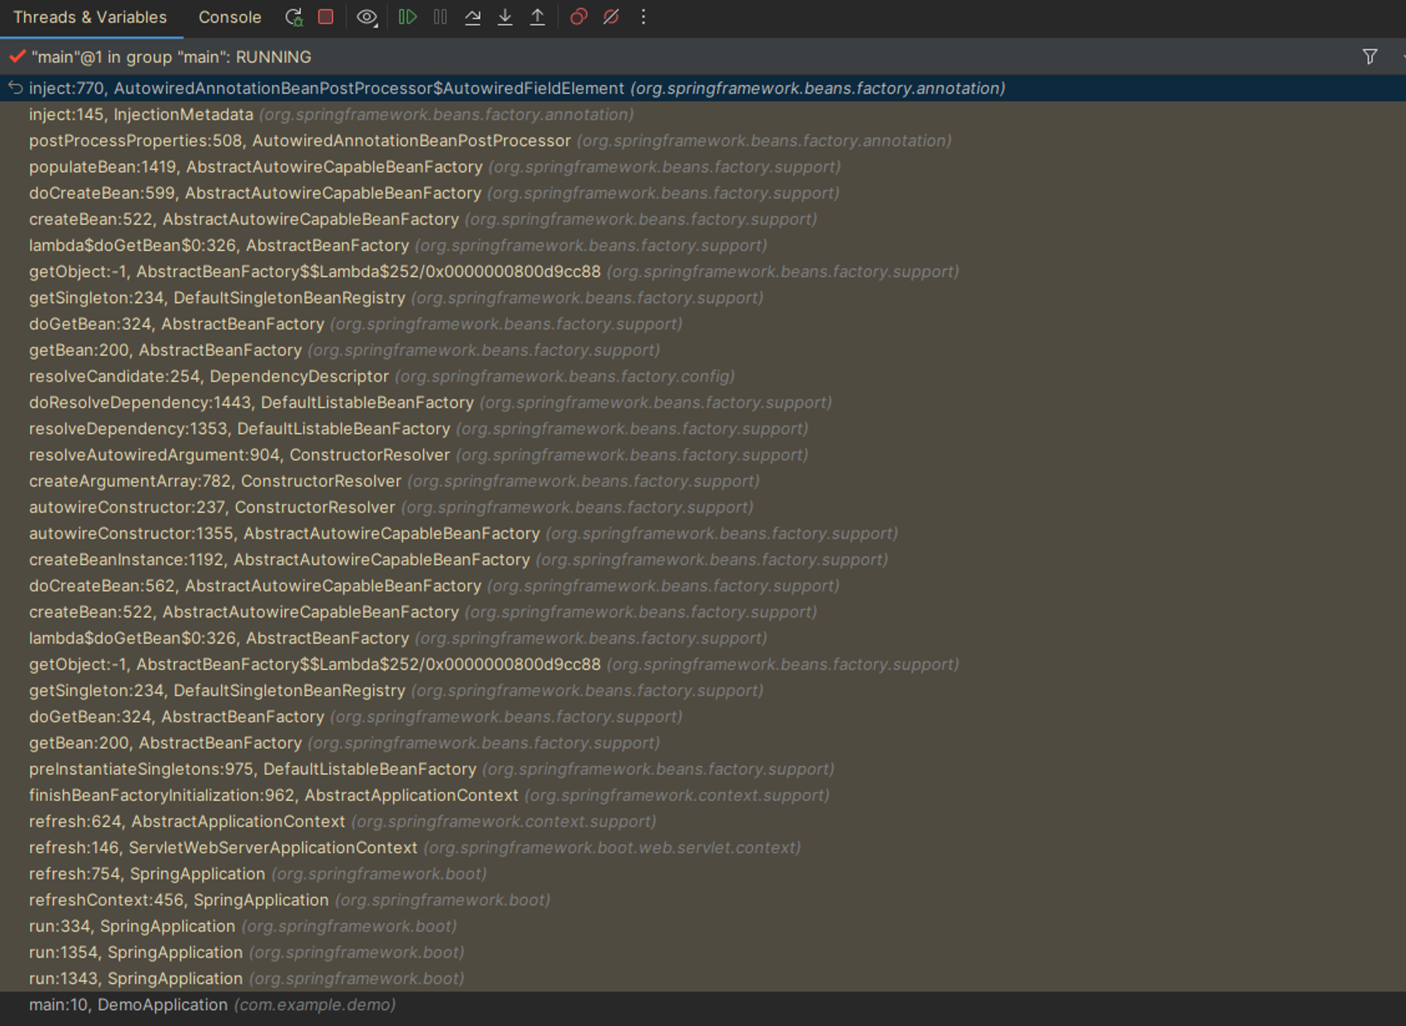The width and height of the screenshot is (1406, 1026).
Task: Select the populateBean:1419 stack frame
Action: (255, 167)
